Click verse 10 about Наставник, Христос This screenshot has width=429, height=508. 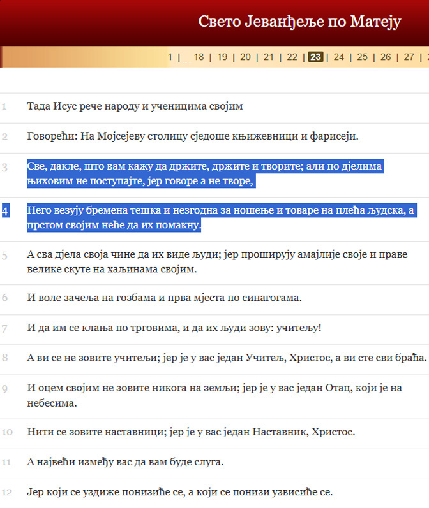pos(191,433)
